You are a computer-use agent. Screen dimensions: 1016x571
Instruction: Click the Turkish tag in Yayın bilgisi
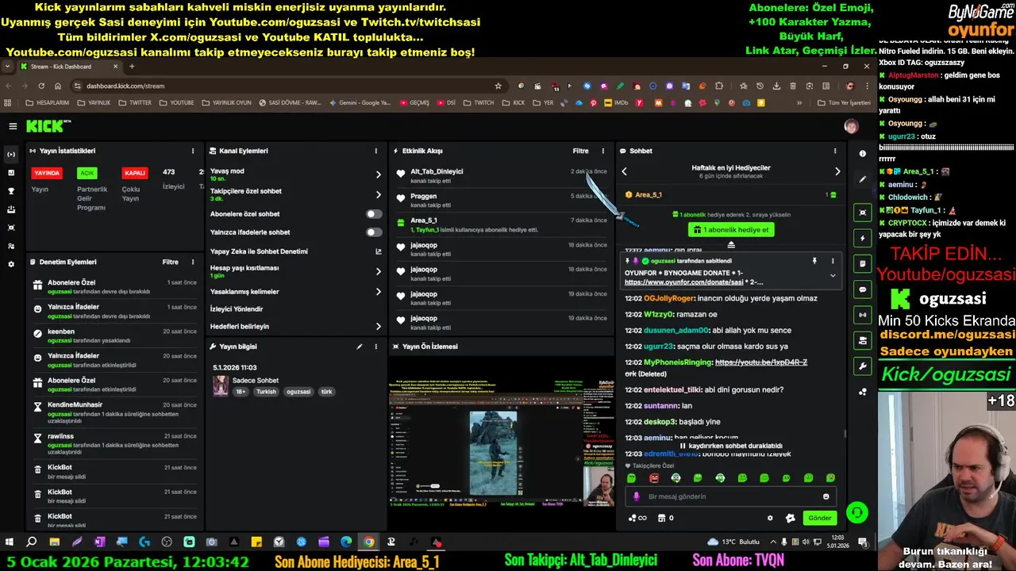(x=266, y=392)
